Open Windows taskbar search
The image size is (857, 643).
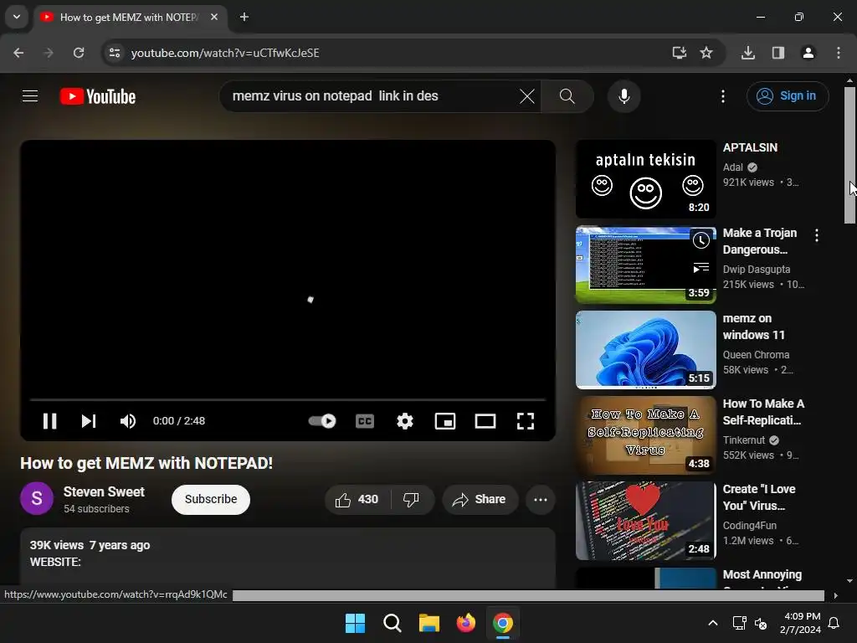tap(392, 623)
